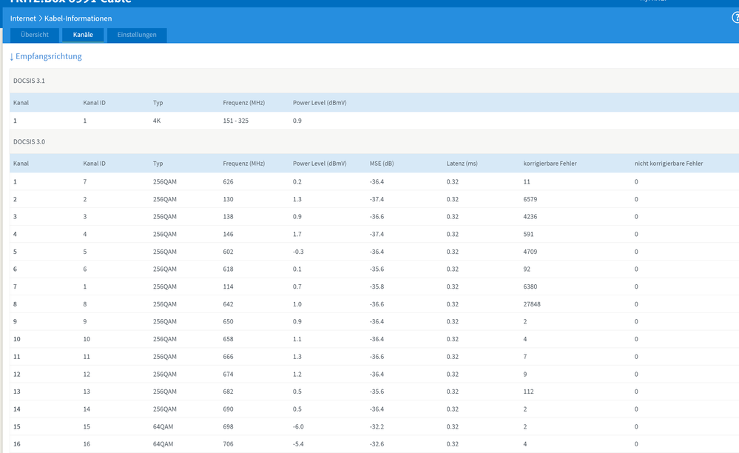
Task: Click the MSE (dB) column header
Action: pos(383,163)
